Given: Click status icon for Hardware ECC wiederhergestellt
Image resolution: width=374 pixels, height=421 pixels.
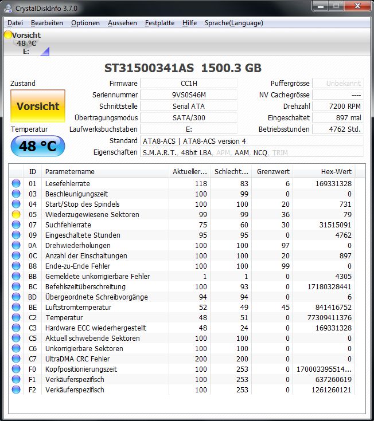Looking at the screenshot, I should coord(16,328).
